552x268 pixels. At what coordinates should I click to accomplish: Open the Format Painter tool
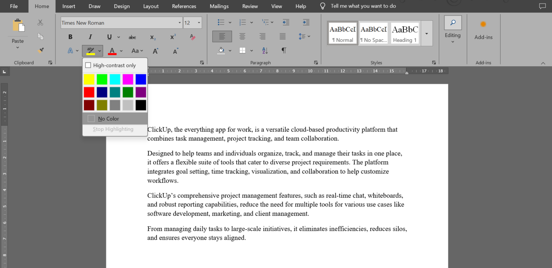click(40, 50)
